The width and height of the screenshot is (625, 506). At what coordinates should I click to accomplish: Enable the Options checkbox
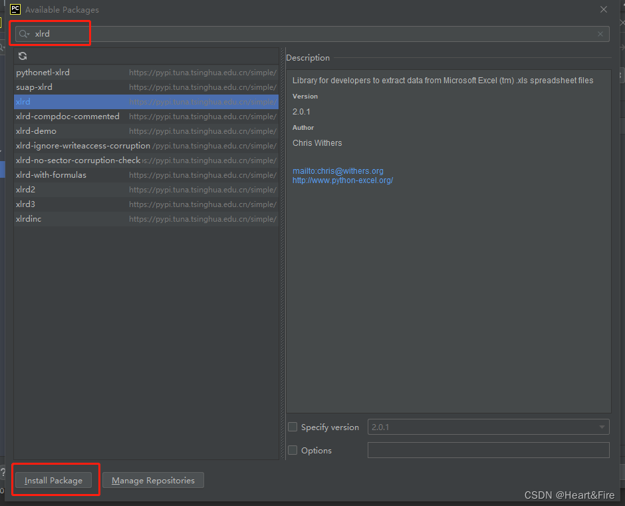click(293, 450)
